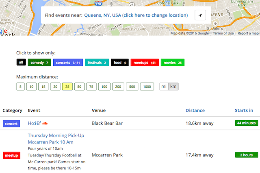Click the SoundCloud icon next to Ho$Ef
This screenshot has width=260, height=173.
45,123
